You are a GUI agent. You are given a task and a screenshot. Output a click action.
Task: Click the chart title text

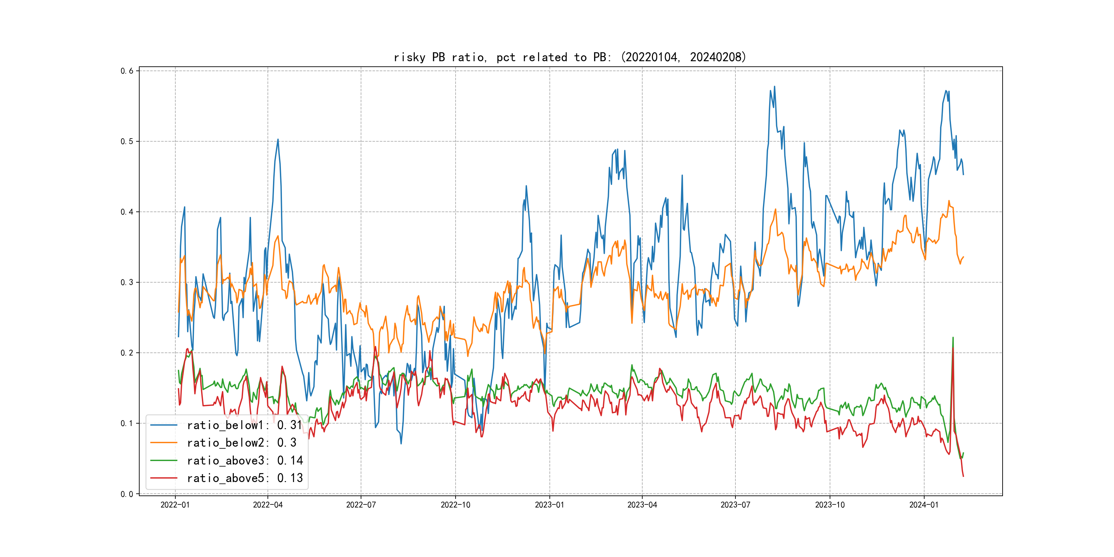(570, 57)
